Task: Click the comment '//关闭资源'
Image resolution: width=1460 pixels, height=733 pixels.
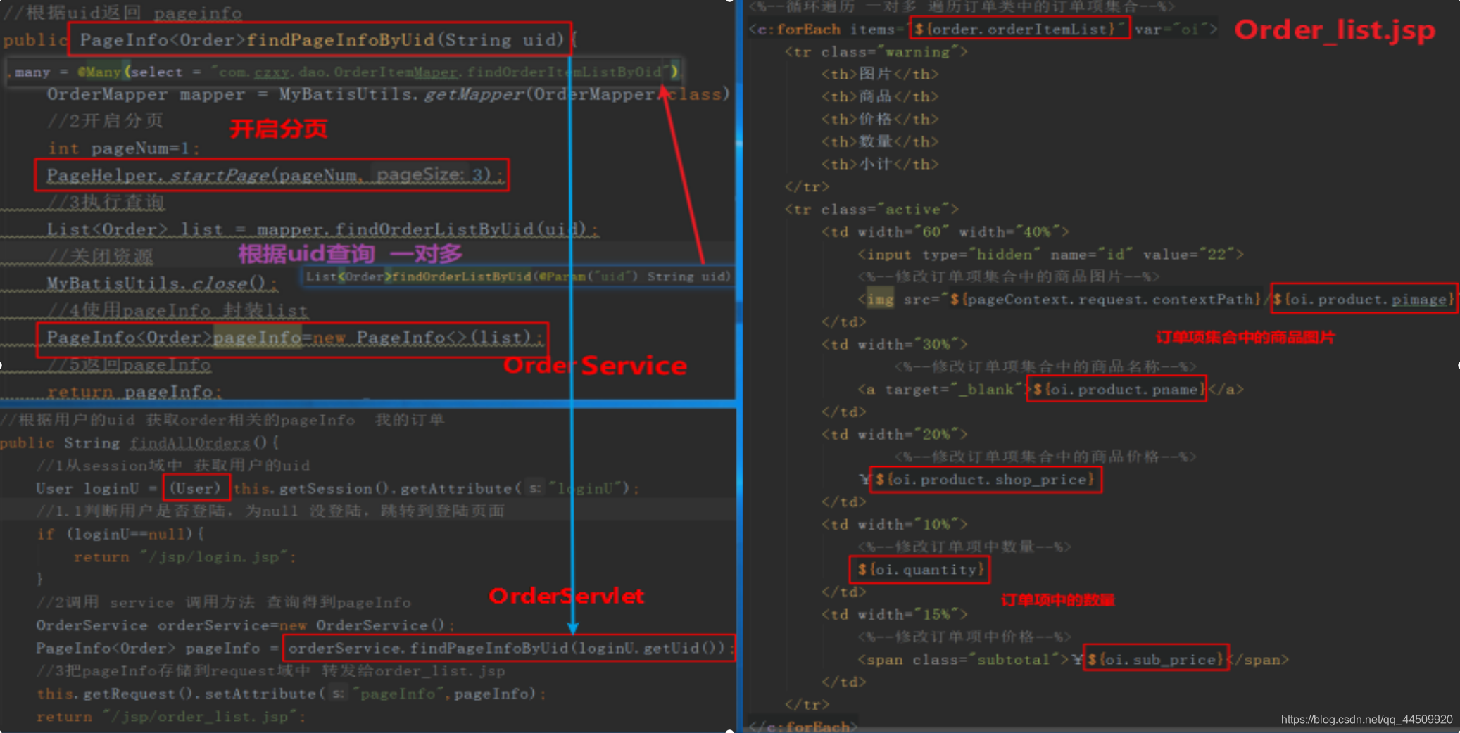Action: point(100,256)
